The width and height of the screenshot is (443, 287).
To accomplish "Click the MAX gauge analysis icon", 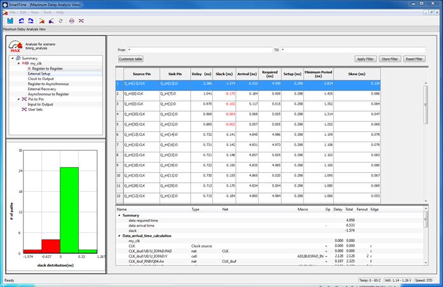I will point(15,45).
